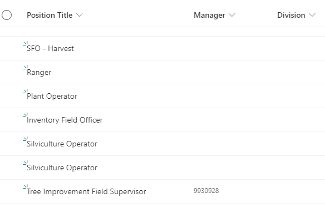Viewport: 325px width, 208px height.
Task: Open the Inventory Field Officer item
Action: [x=65, y=120]
